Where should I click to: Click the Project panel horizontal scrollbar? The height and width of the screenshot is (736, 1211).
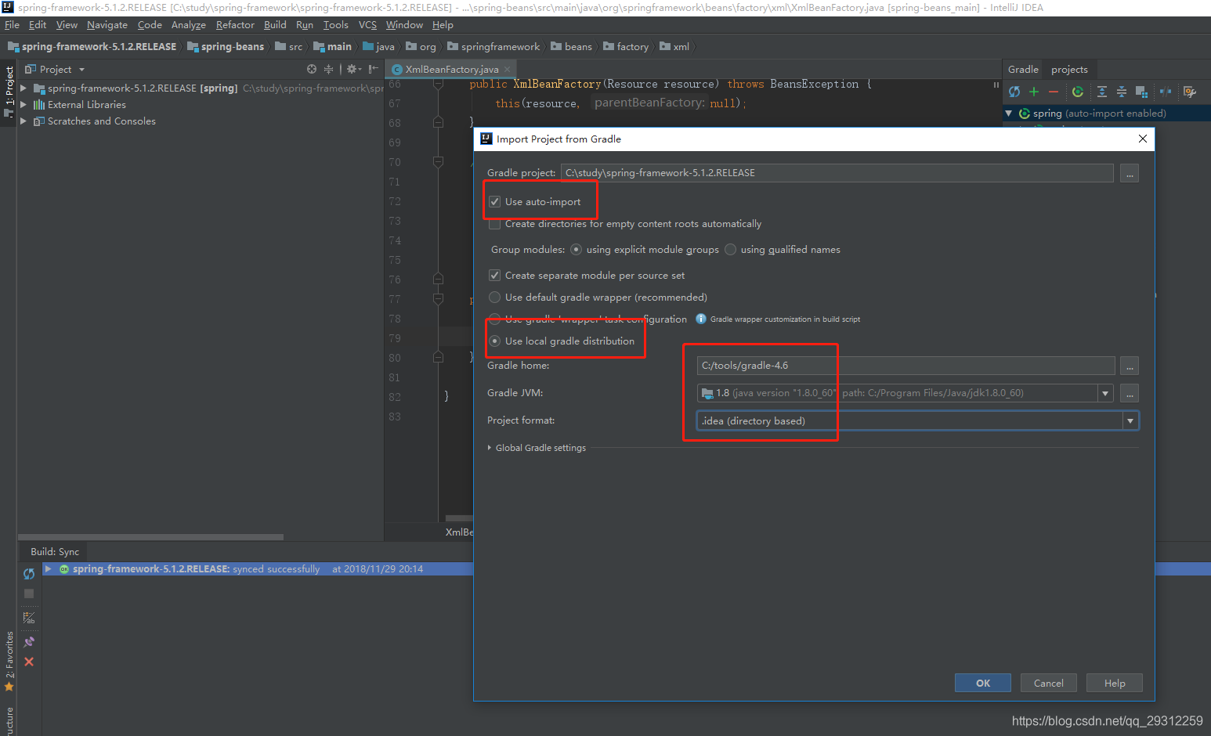pyautogui.click(x=150, y=537)
